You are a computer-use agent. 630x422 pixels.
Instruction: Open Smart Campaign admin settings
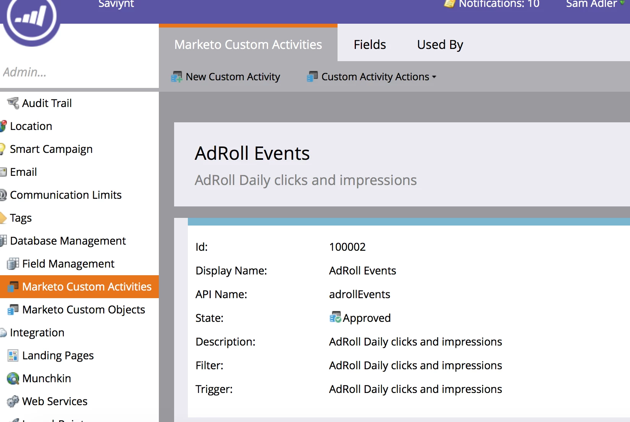point(51,149)
